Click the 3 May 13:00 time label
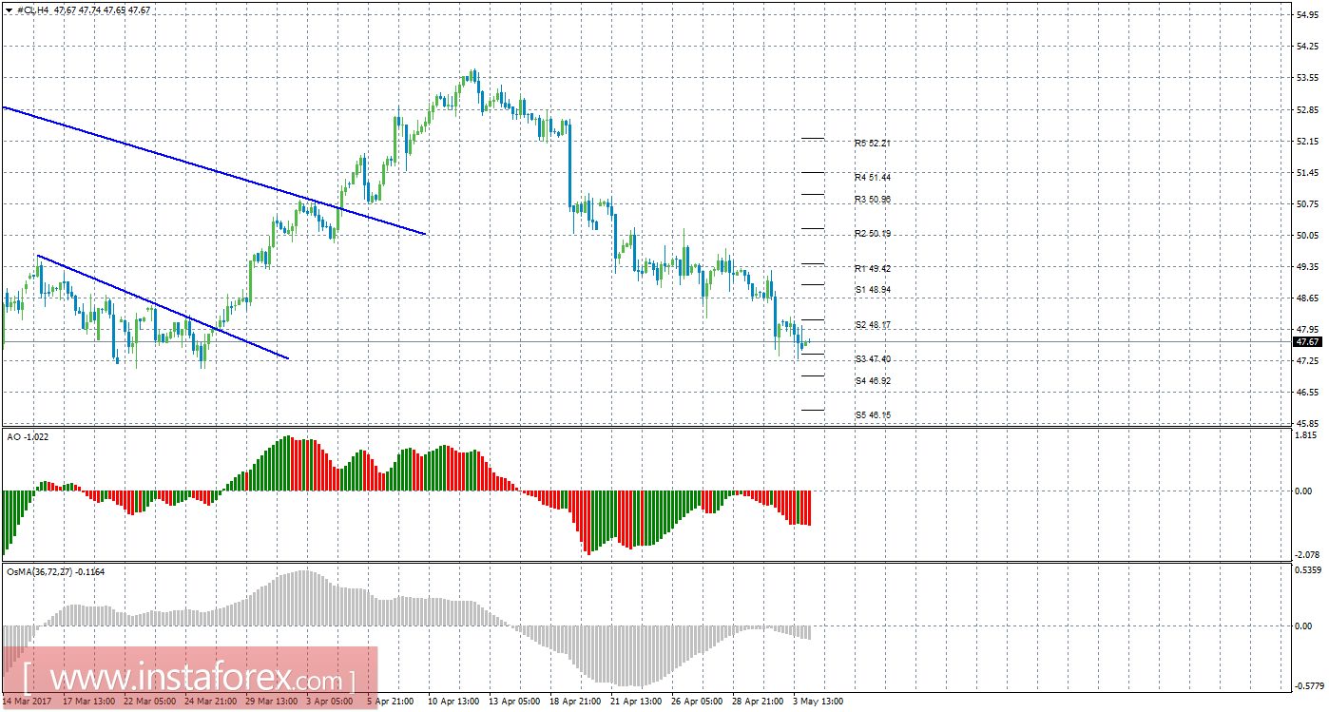Screen dimensions: 1329x712 [817, 702]
